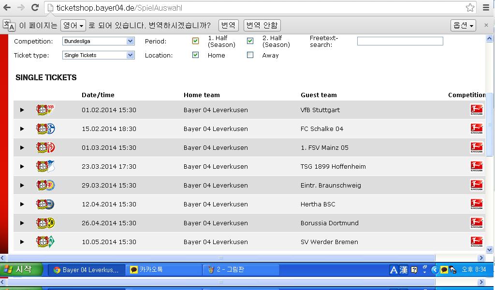Click Bundesliga logo in Mainz 05 row

click(x=477, y=147)
